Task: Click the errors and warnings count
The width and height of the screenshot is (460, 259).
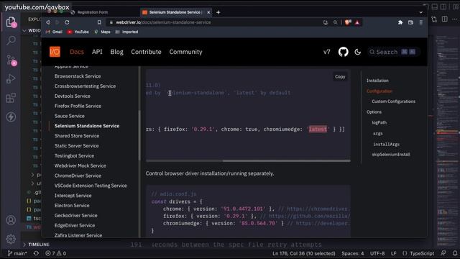Action: coord(56,253)
